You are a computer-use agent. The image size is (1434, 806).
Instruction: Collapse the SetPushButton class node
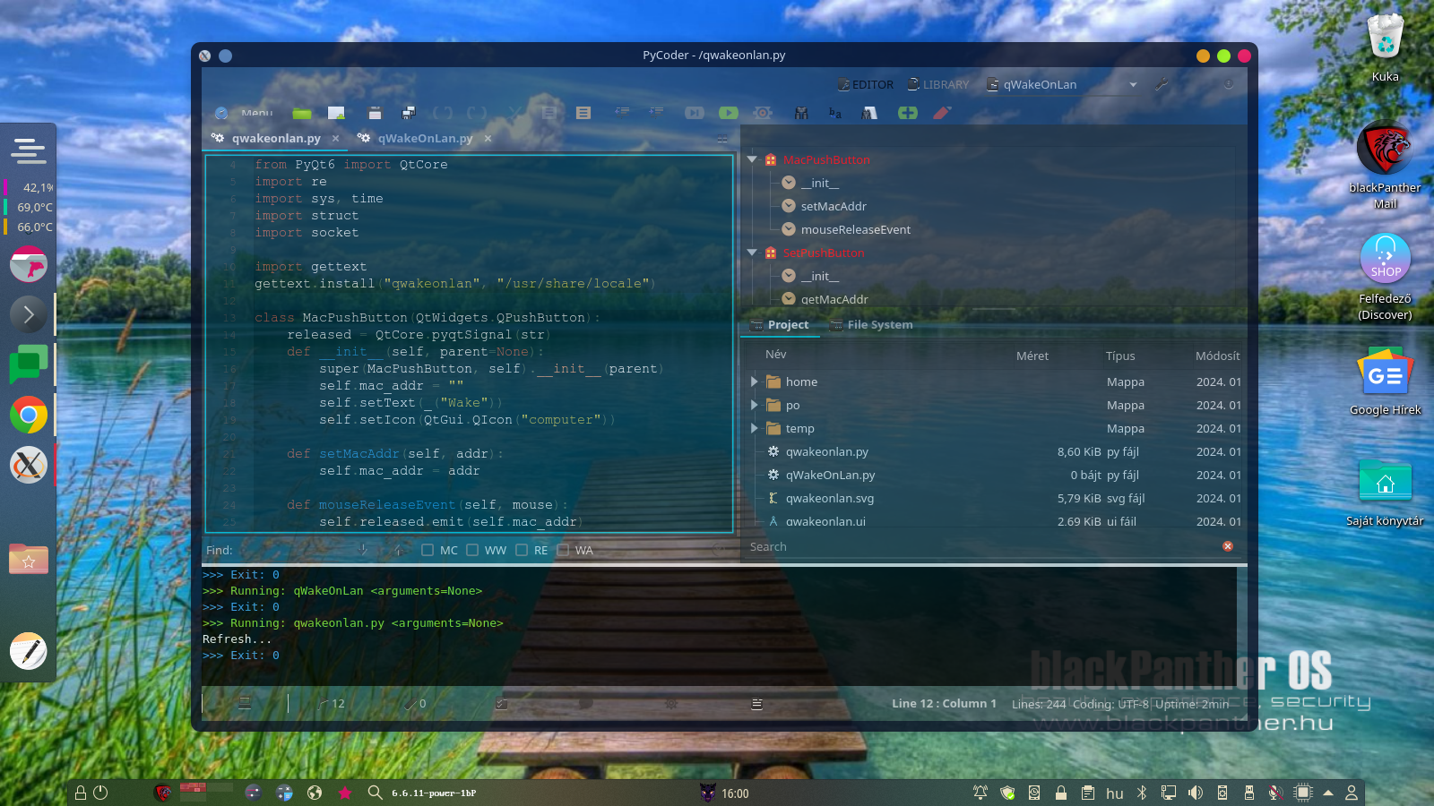[752, 253]
